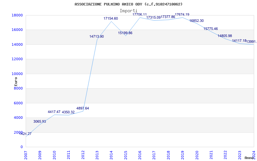Select data label 17706.11
The width and height of the screenshot is (257, 161).
pos(140,14)
